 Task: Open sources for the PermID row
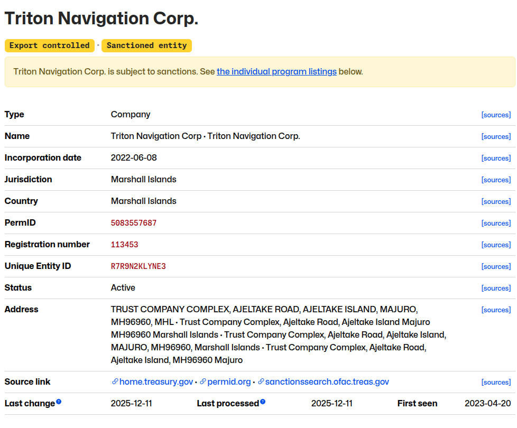click(496, 224)
